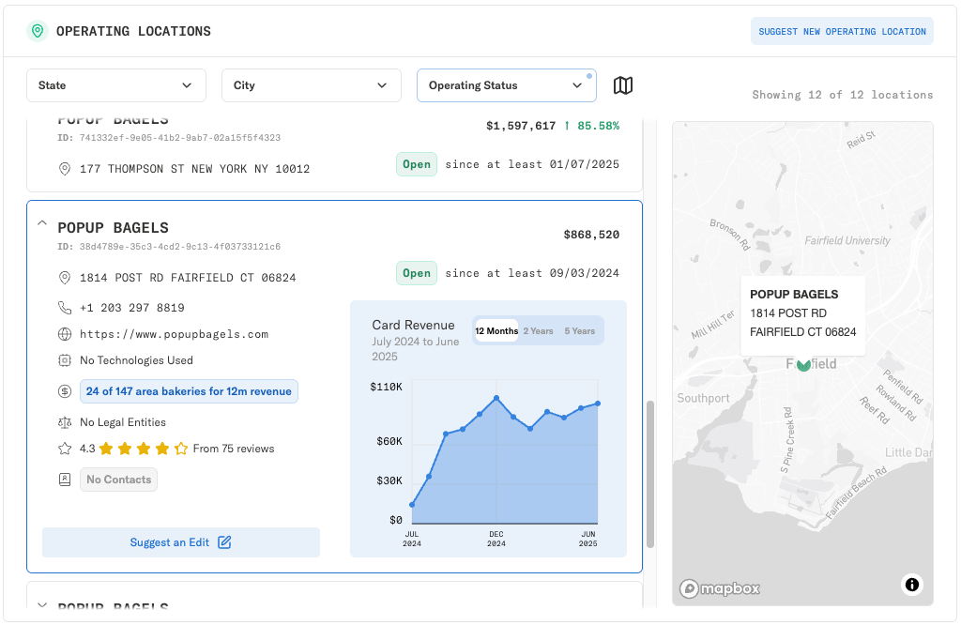Click the Mapbox logo on the map

pos(721,588)
